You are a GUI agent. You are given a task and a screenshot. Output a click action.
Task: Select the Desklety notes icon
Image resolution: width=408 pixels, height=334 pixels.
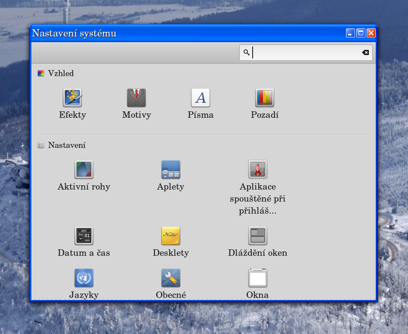[171, 236]
